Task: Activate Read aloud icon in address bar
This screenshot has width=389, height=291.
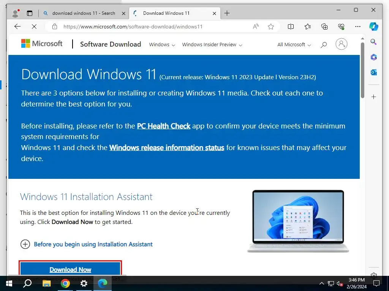Action: pos(256,27)
